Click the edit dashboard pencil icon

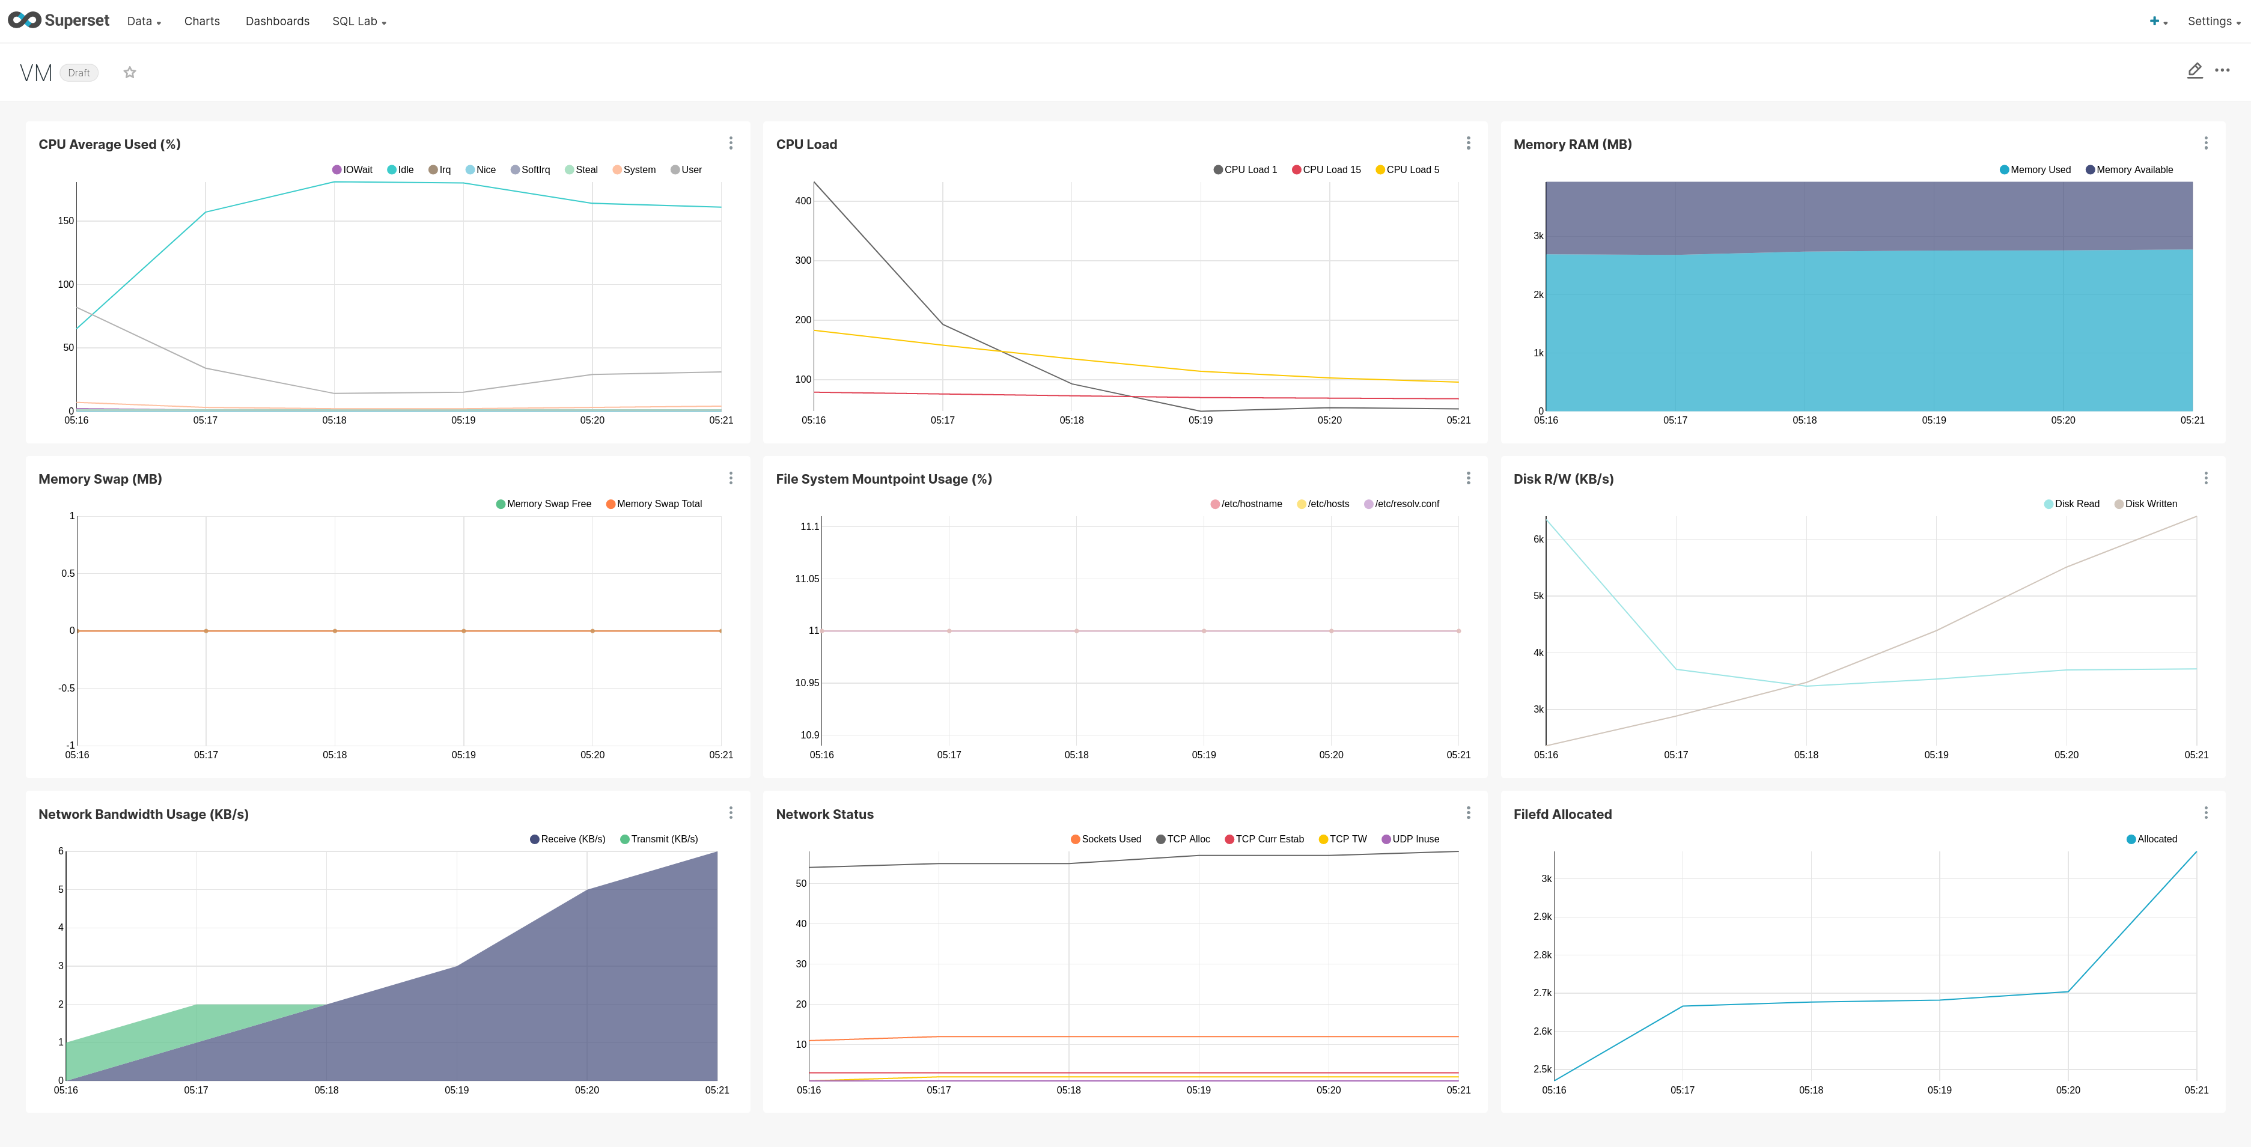(x=2195, y=71)
